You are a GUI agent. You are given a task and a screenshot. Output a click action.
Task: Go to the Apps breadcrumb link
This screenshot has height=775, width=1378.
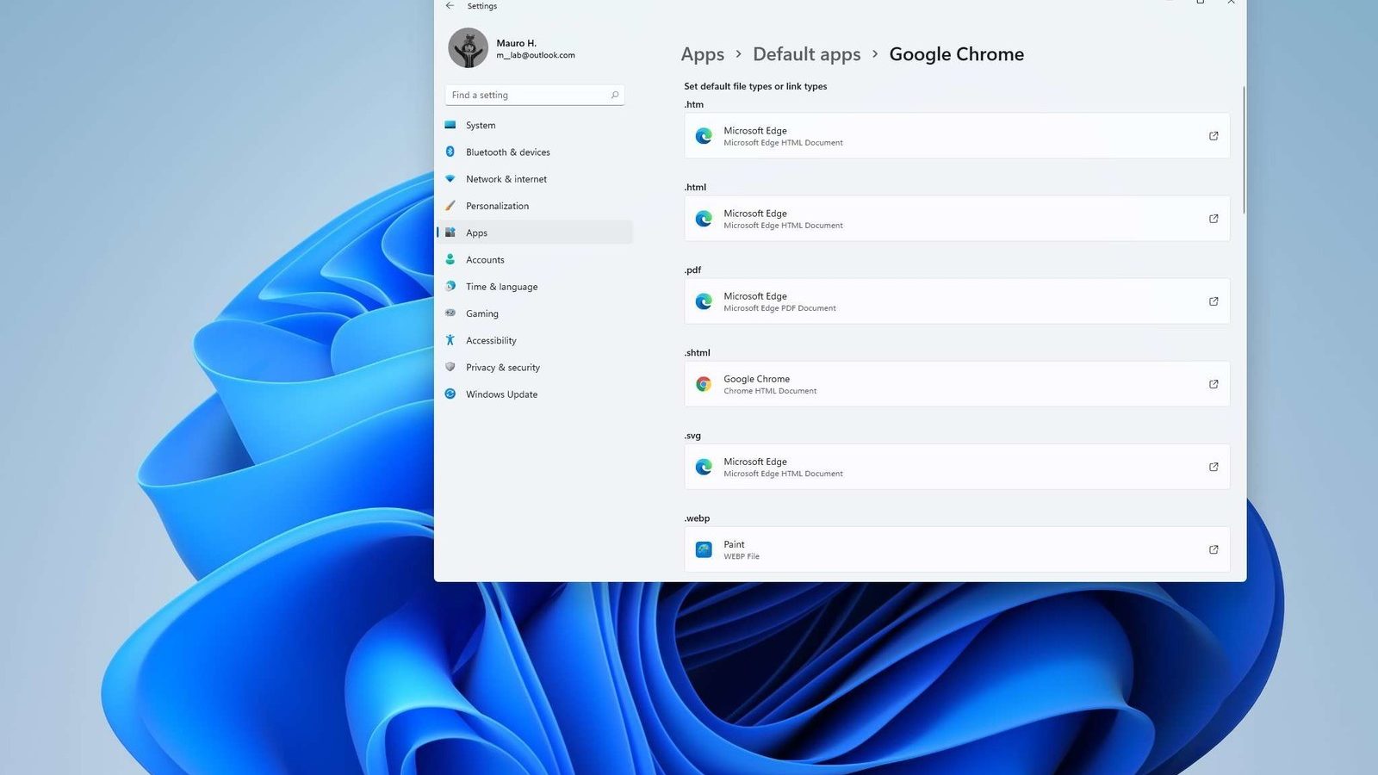(x=702, y=54)
